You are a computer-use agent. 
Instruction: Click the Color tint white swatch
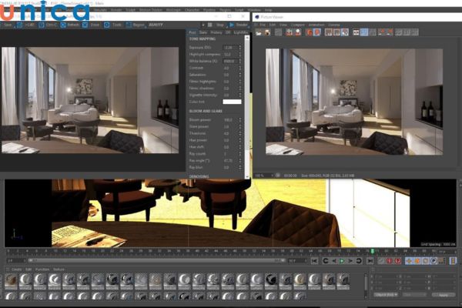click(231, 102)
